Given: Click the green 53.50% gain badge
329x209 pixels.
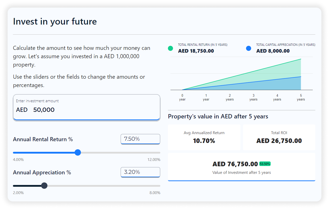Looking at the screenshot, I should (x=265, y=164).
